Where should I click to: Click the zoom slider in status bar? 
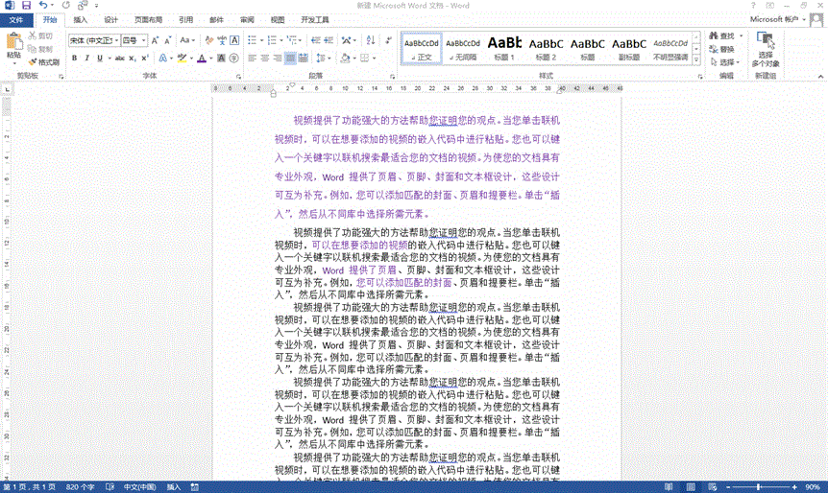coord(759,486)
